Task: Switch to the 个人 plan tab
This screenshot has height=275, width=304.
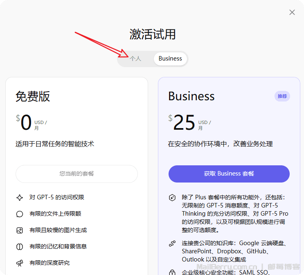Action: (135, 59)
